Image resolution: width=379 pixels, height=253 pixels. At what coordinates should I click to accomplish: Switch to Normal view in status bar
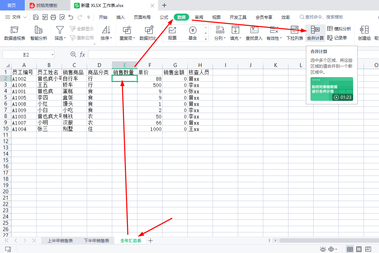(x=350, y=249)
